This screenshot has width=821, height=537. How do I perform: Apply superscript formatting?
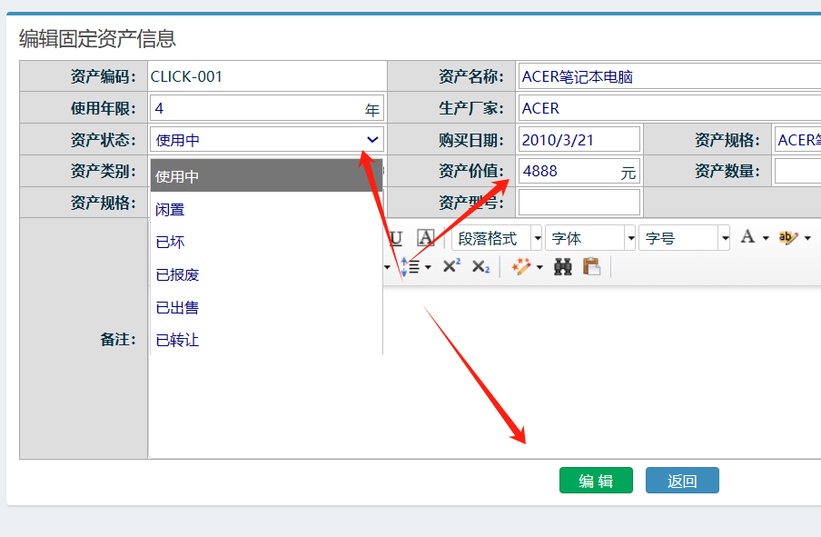click(x=451, y=266)
